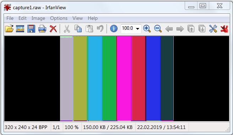Click status bar "100 %" zoom text
The width and height of the screenshot is (233, 135).
pyautogui.click(x=71, y=127)
